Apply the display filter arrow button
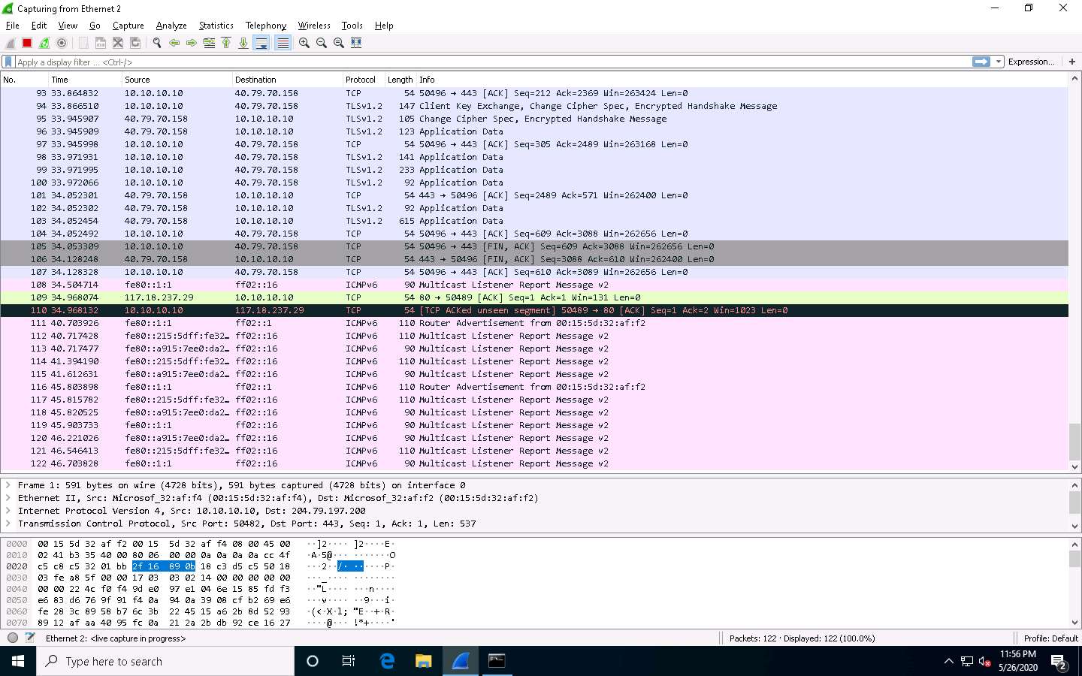 tap(981, 62)
